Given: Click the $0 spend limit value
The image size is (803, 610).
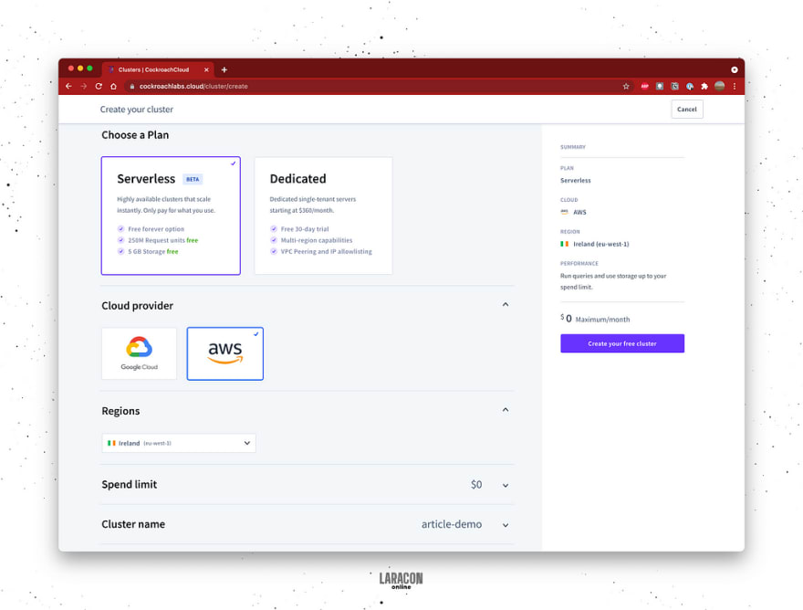Looking at the screenshot, I should 476,484.
